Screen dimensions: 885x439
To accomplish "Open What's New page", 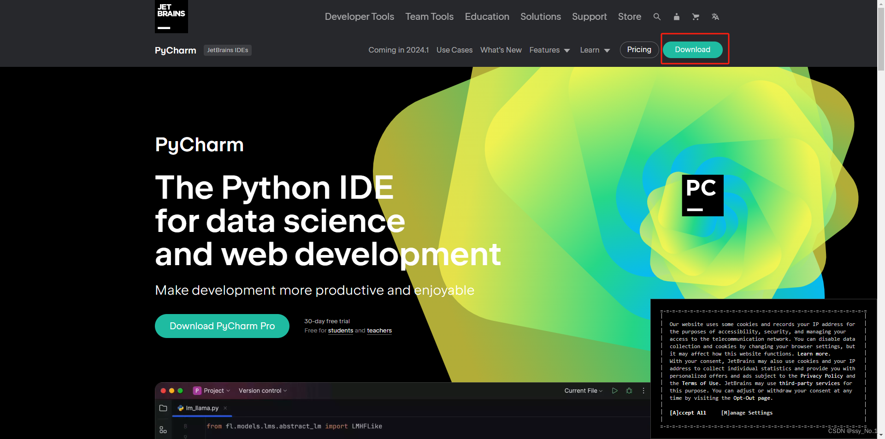I will [x=501, y=50].
